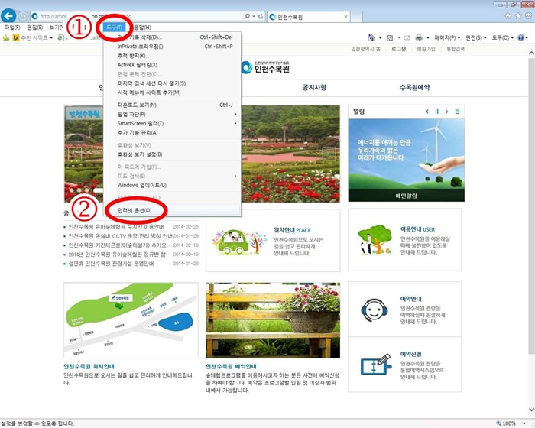
Task: Click the browser Forward arrow button
Action: tap(23, 16)
